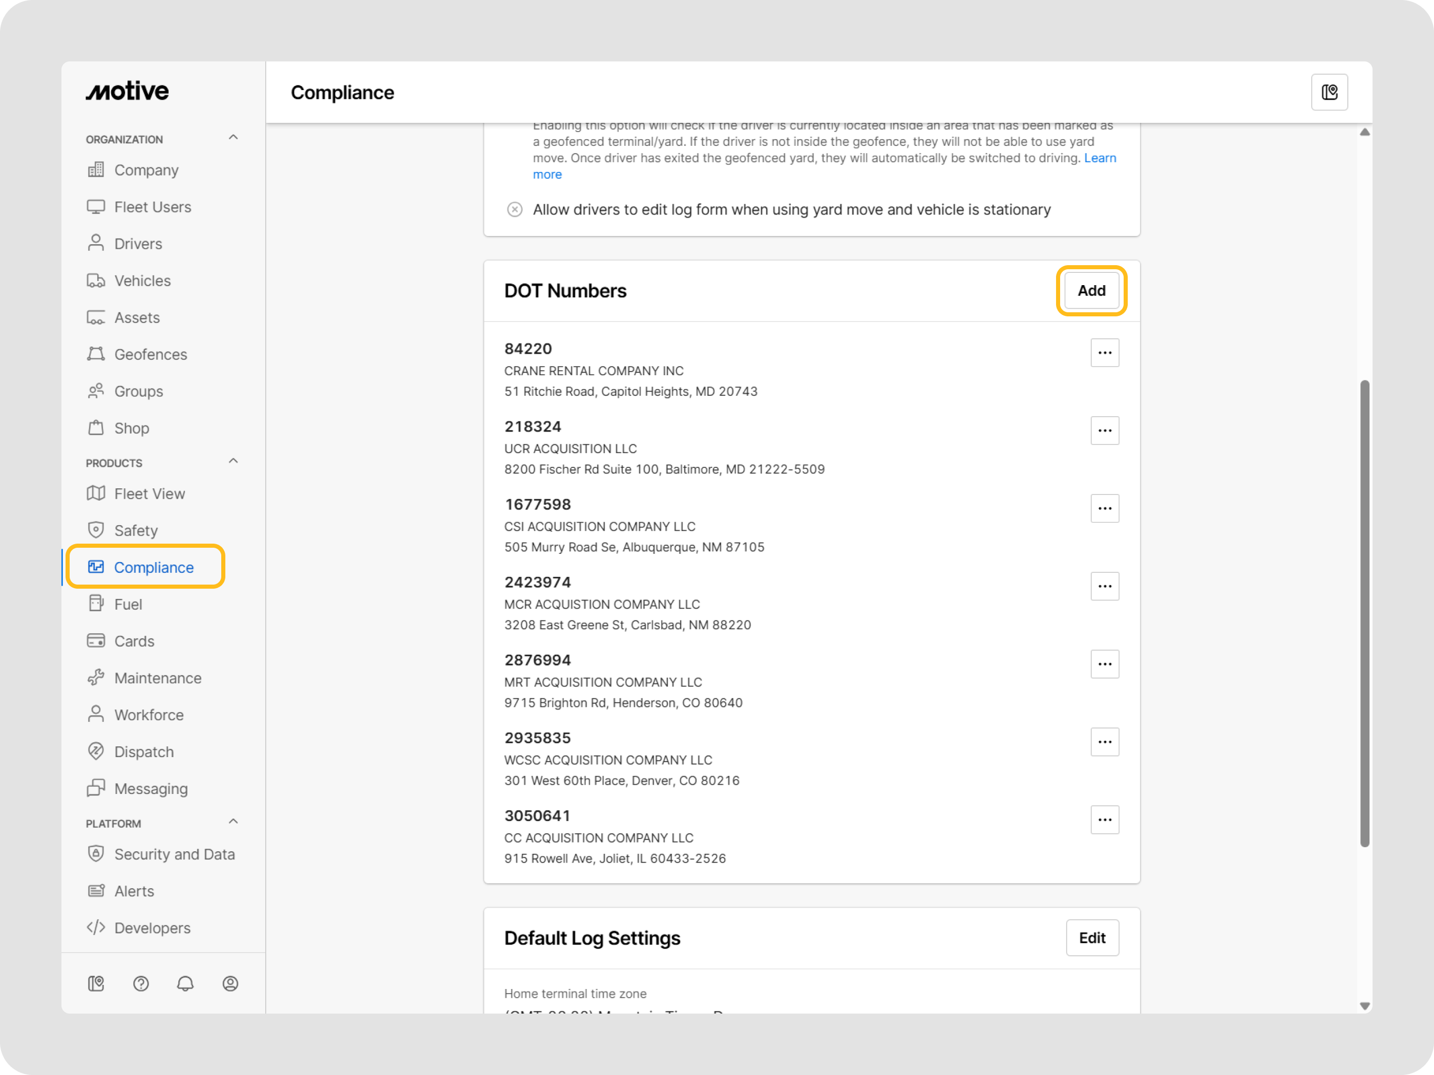Follow the Learn more link

coord(1100,158)
